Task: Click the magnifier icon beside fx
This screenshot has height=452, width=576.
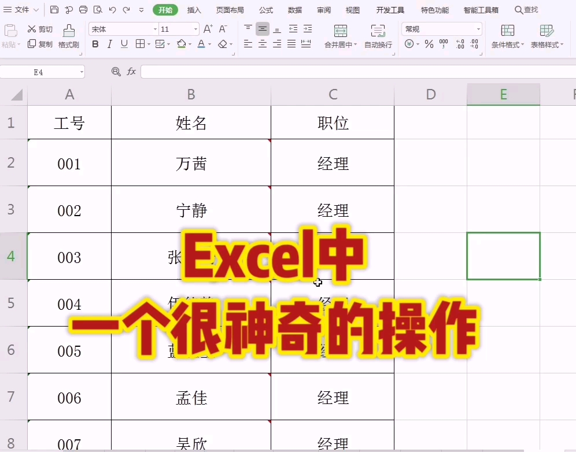Action: pos(116,71)
